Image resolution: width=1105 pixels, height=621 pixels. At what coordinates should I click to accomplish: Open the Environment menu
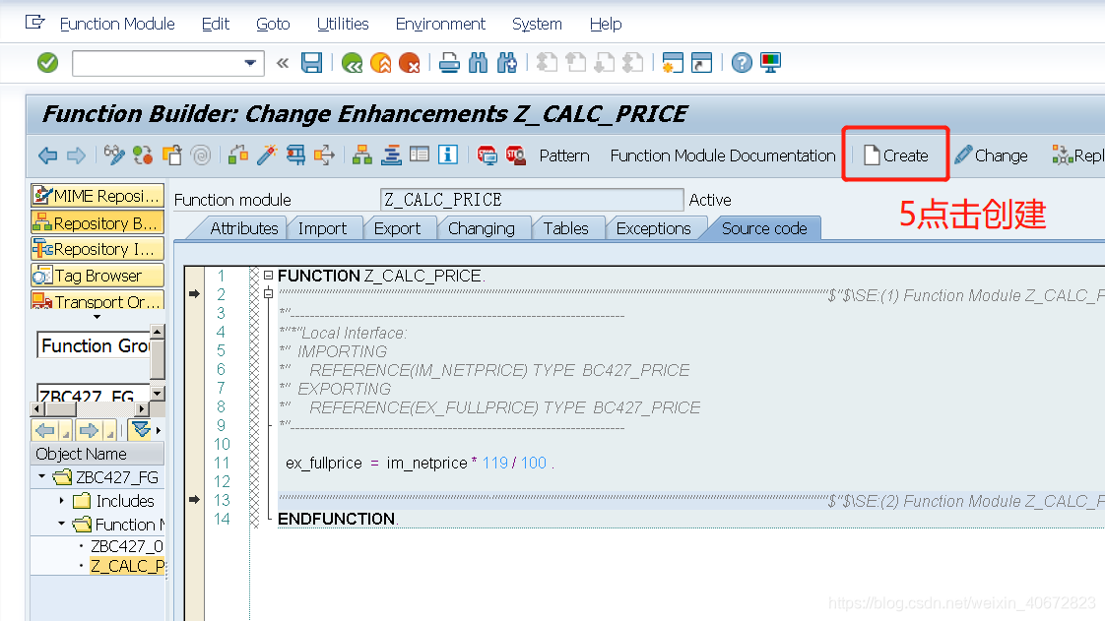[x=440, y=24]
